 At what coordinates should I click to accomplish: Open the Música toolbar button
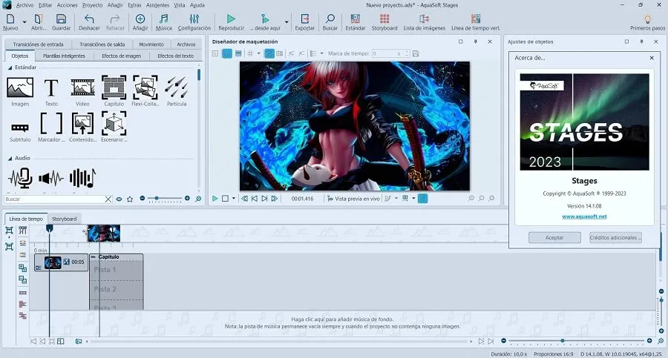[163, 22]
